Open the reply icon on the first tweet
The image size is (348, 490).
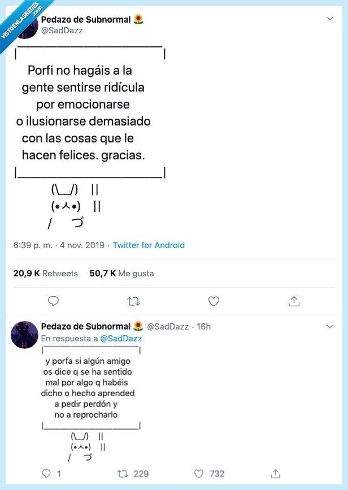[x=53, y=301]
